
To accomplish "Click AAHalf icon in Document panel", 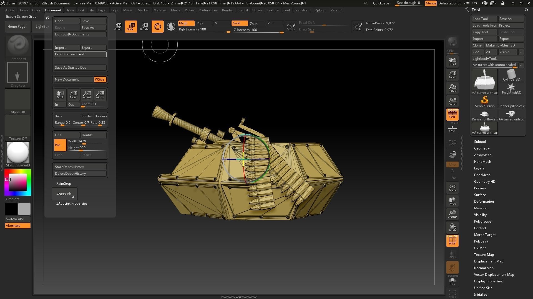I will tap(100, 95).
